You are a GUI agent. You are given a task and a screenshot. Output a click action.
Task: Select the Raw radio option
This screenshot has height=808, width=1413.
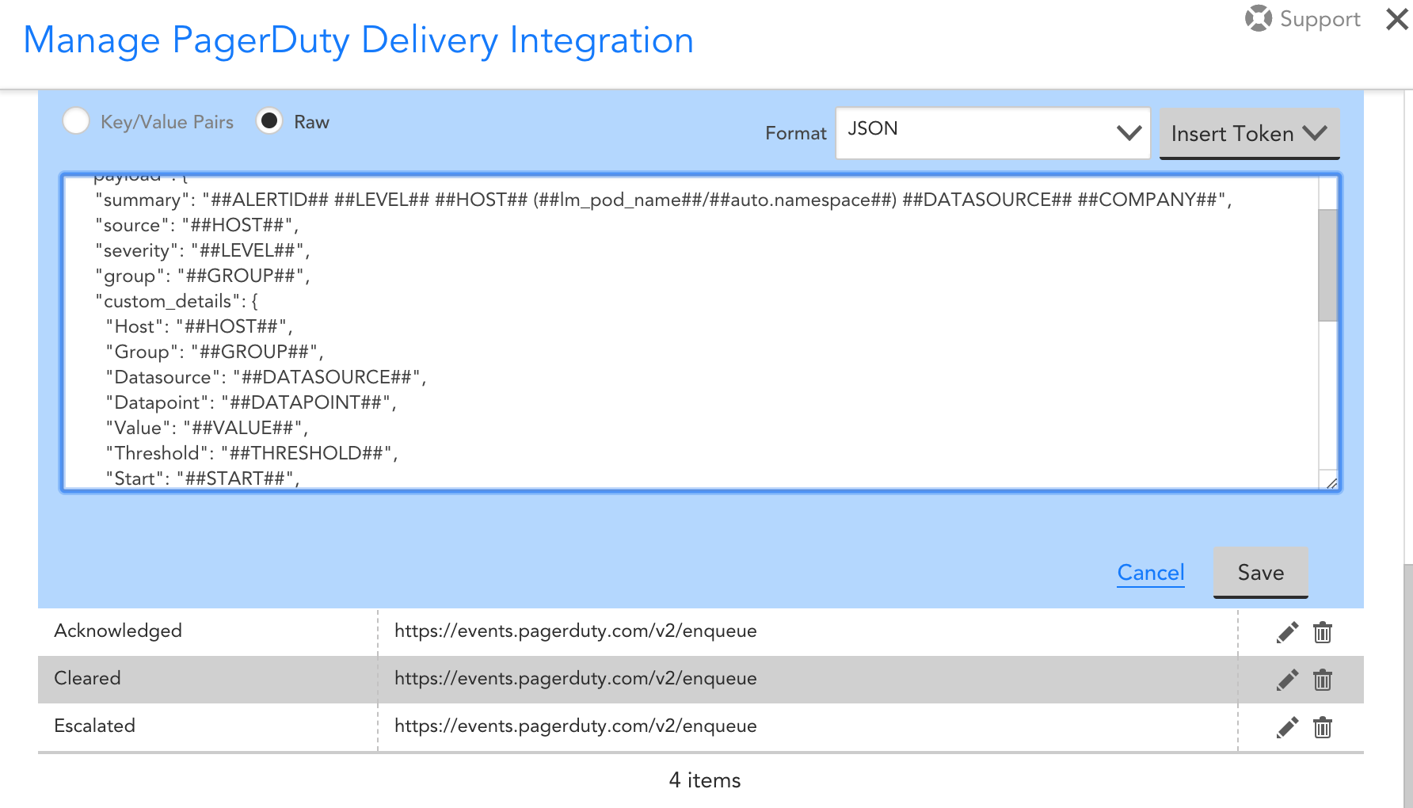point(269,121)
